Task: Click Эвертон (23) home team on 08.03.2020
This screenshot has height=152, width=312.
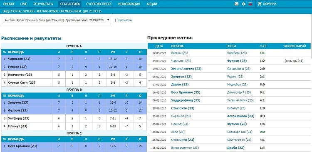Action: coord(181,77)
